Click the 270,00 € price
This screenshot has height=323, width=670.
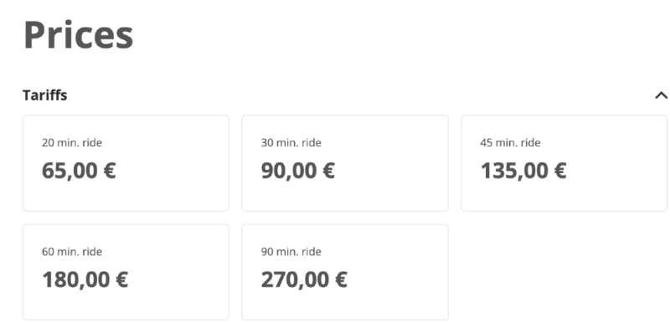(304, 280)
